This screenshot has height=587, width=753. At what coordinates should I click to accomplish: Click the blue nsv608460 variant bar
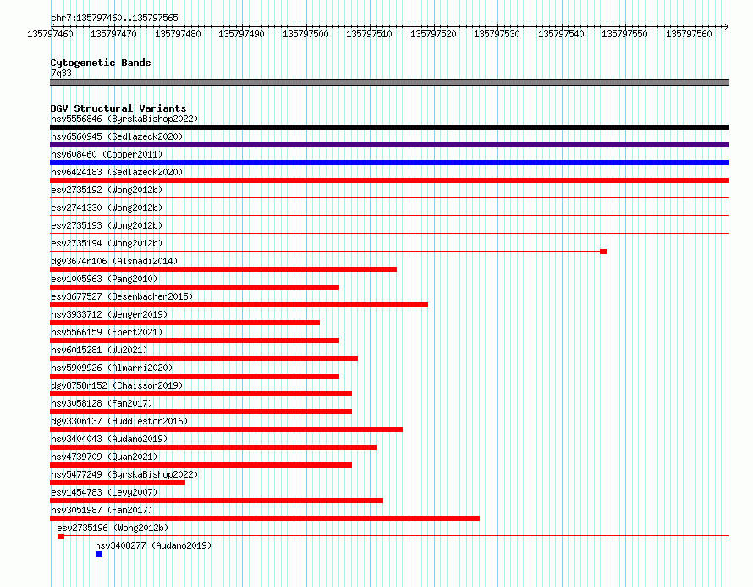coord(389,163)
